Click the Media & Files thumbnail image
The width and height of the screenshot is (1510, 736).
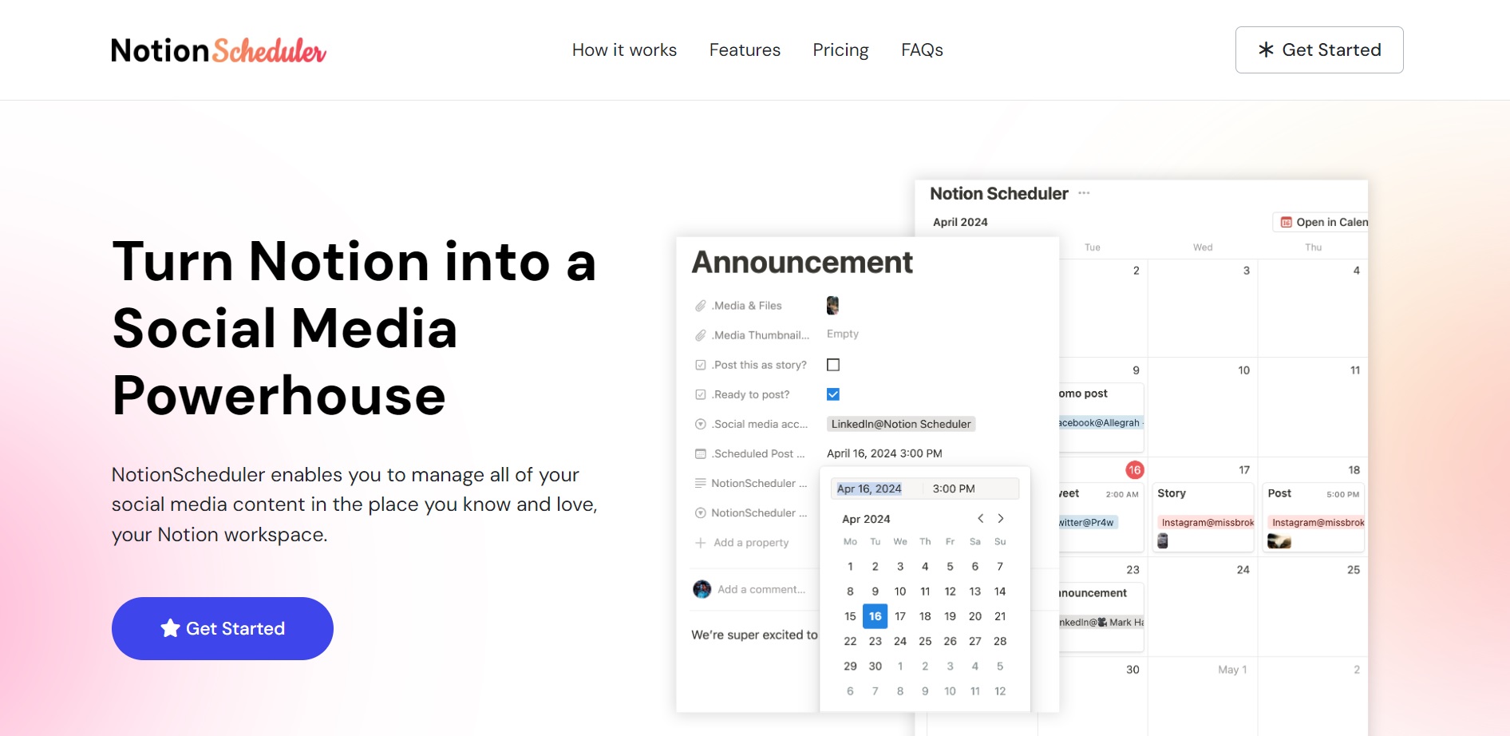[832, 305]
